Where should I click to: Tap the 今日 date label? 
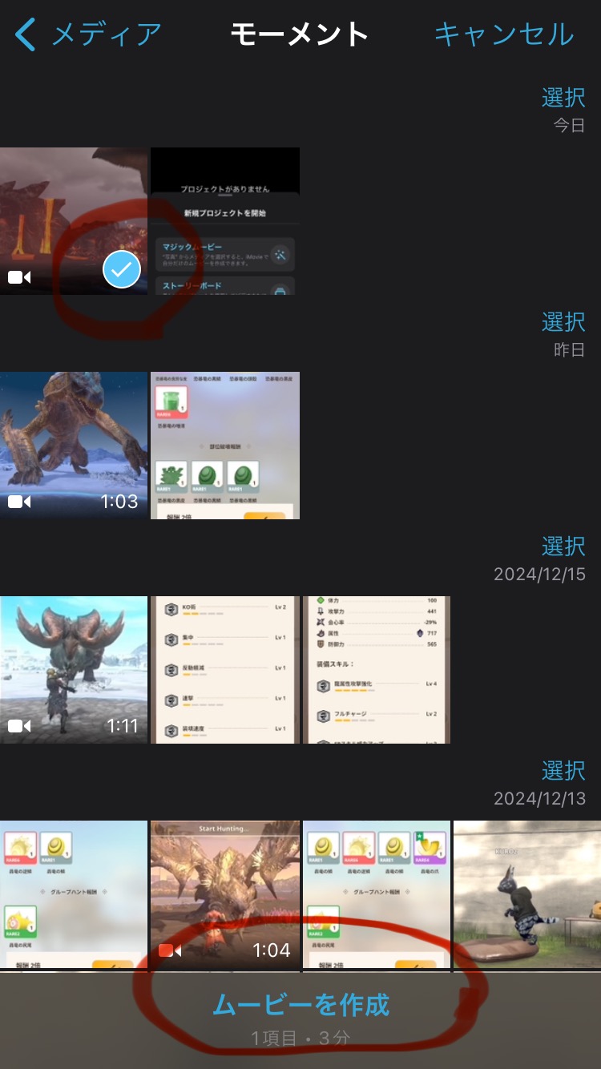coord(569,126)
